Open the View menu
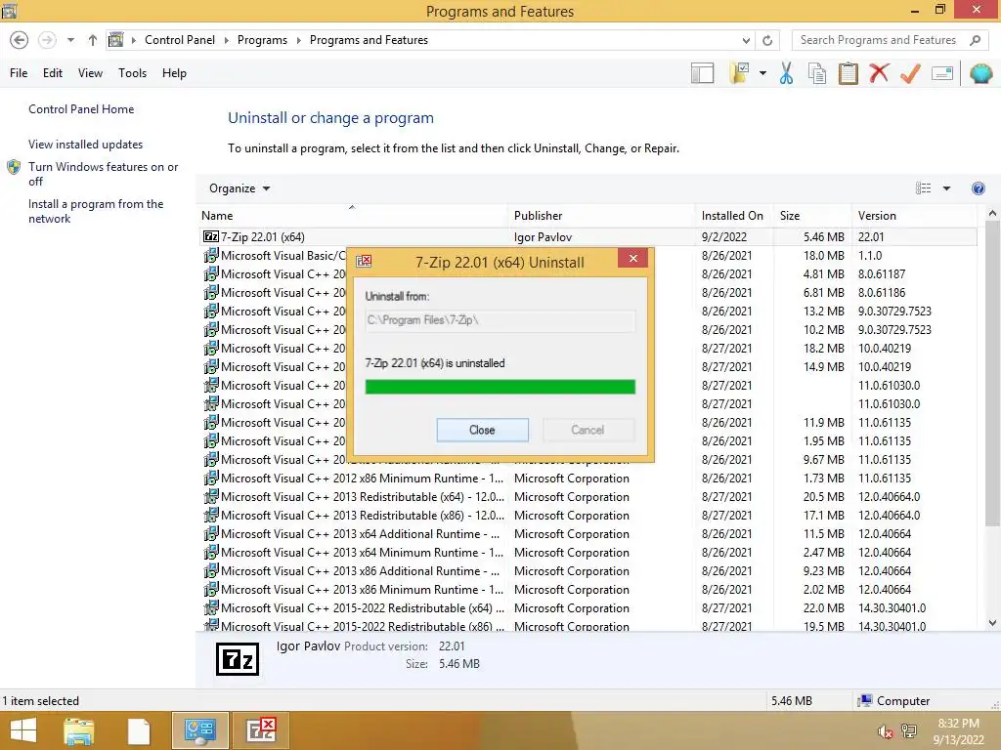The height and width of the screenshot is (750, 1001). click(x=90, y=72)
